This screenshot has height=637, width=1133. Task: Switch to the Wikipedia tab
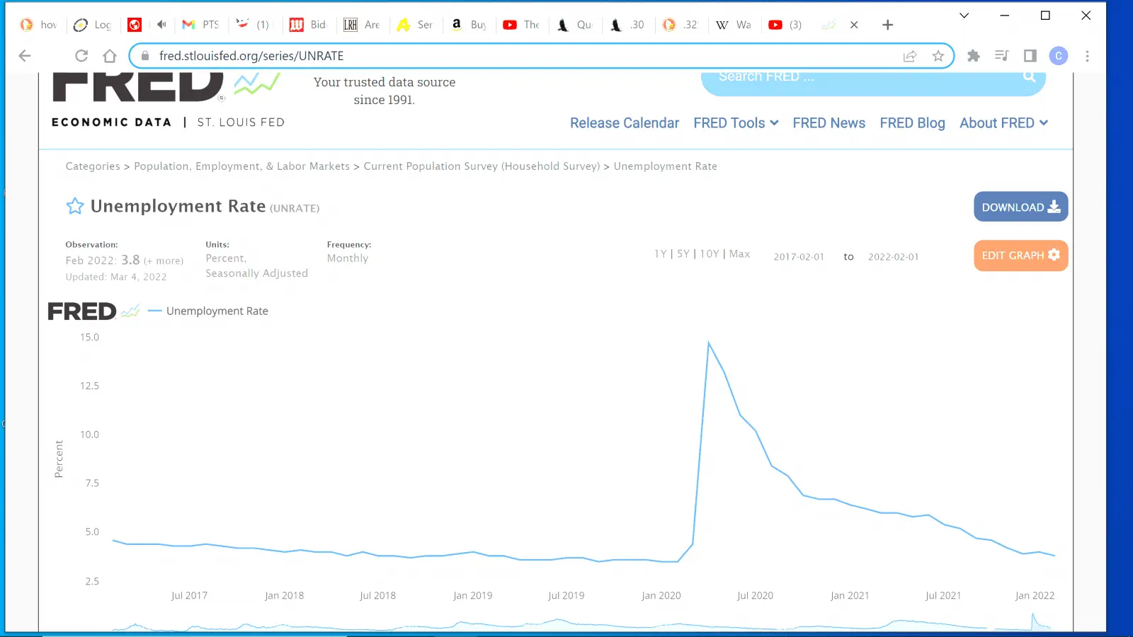[x=734, y=25]
